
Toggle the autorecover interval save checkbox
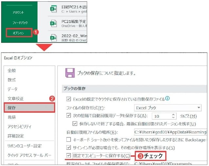coord(69,115)
